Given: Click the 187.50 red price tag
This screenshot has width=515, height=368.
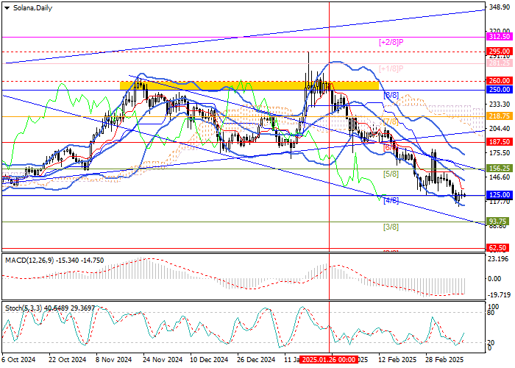Looking at the screenshot, I should (499, 141).
